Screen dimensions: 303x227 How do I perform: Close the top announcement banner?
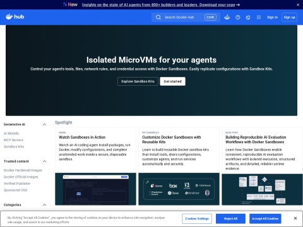click(x=298, y=4)
